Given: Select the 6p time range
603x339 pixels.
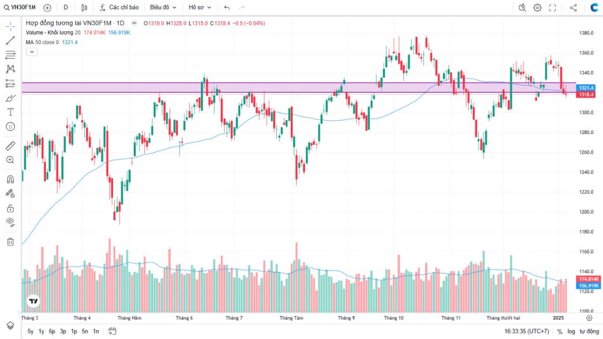Looking at the screenshot, I should (52, 331).
